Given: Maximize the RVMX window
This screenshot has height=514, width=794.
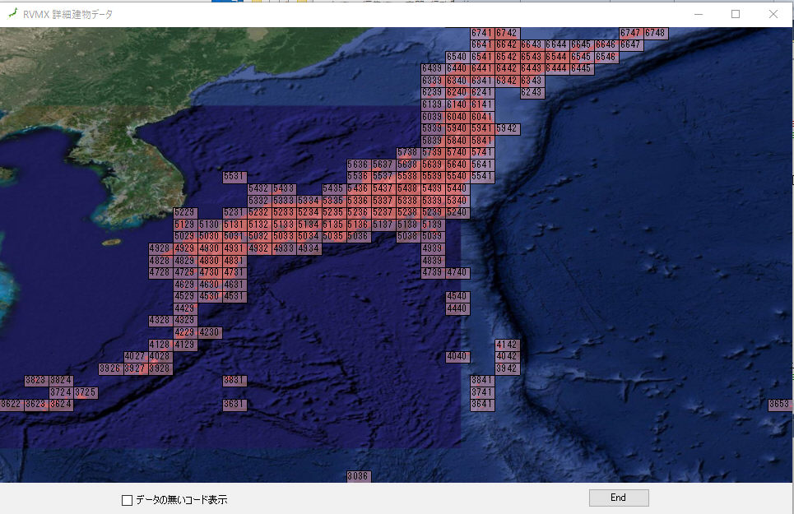Looking at the screenshot, I should click(735, 14).
